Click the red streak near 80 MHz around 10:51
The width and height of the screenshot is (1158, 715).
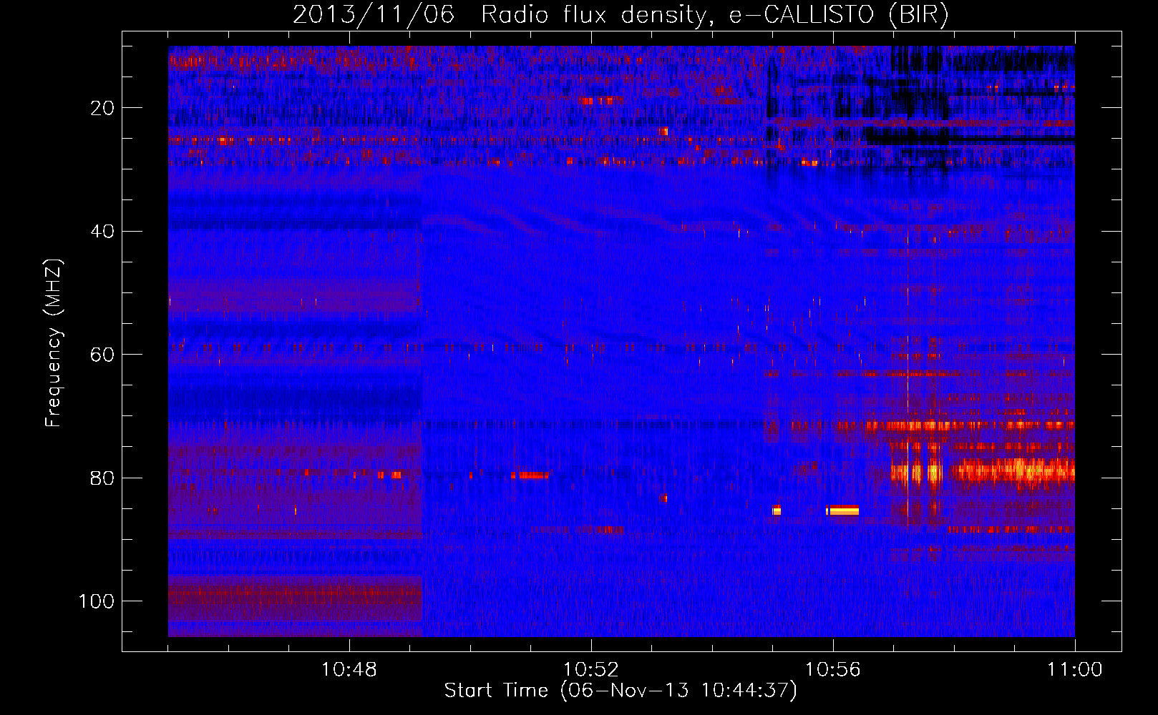point(530,475)
